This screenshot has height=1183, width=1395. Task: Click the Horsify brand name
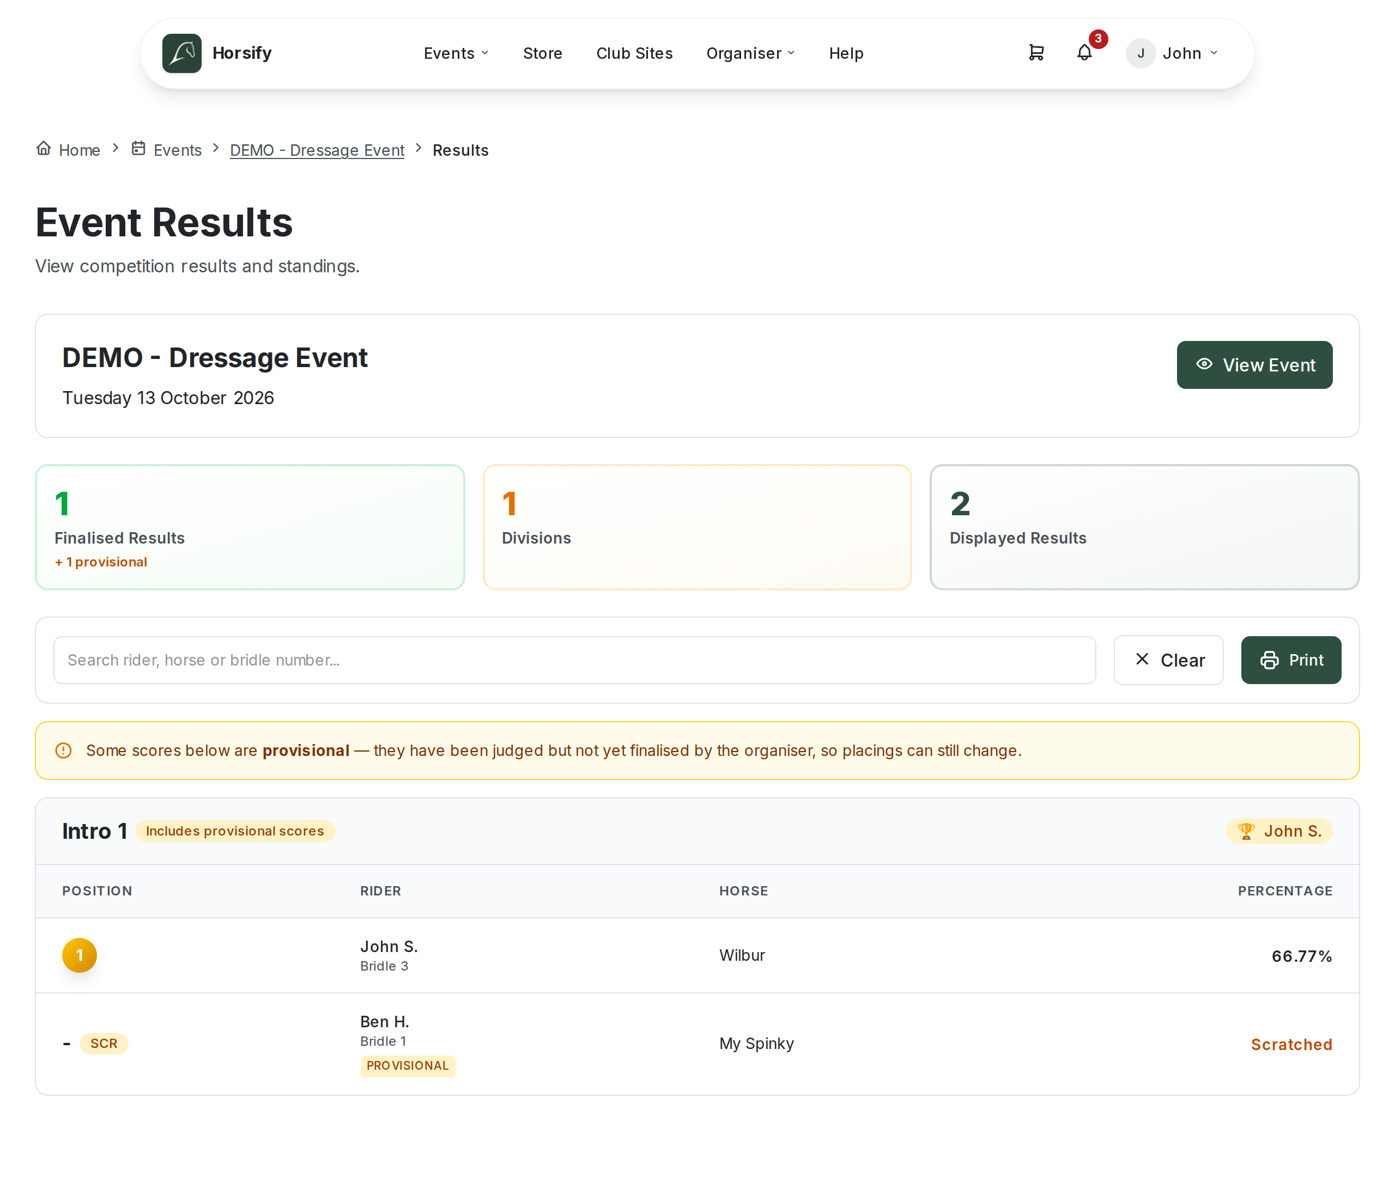coord(242,53)
